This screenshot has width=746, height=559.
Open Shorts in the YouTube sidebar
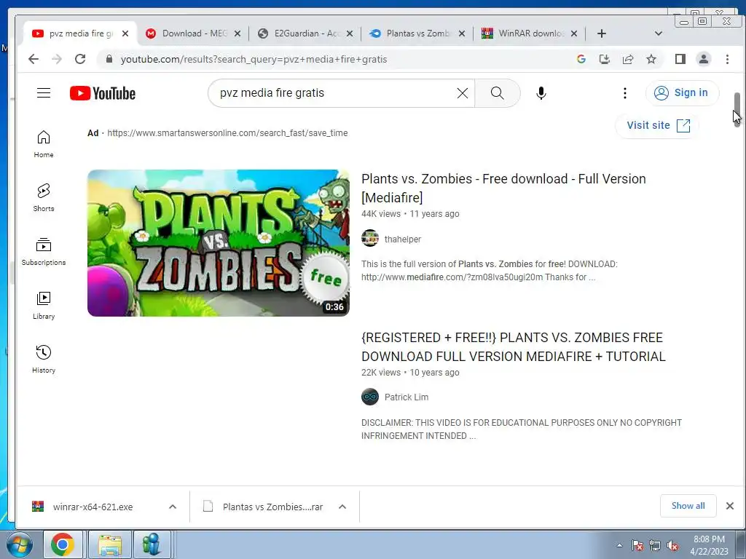(x=44, y=198)
